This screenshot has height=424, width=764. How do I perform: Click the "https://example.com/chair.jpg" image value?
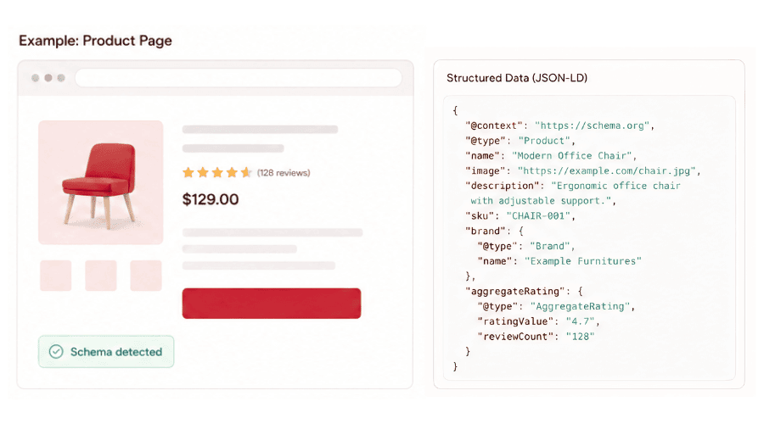pyautogui.click(x=606, y=170)
